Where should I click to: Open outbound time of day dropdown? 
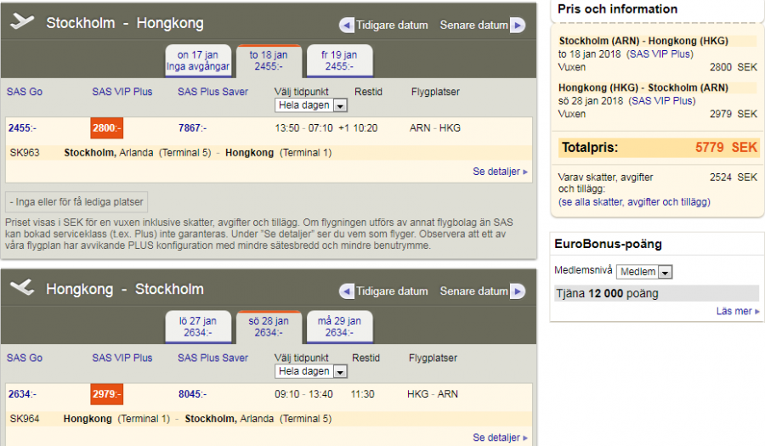[x=311, y=105]
